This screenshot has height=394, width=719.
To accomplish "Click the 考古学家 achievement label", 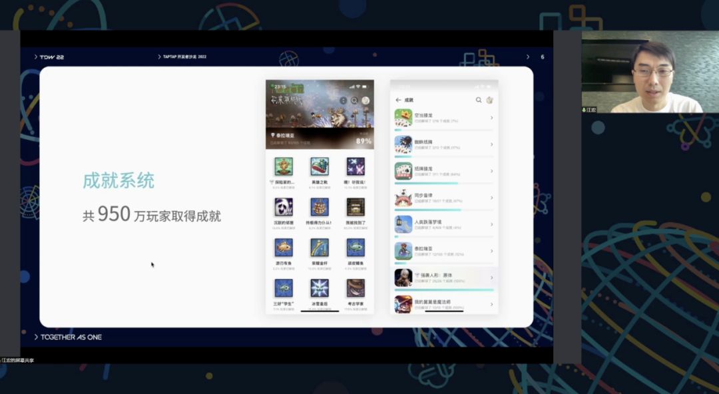I will tap(356, 303).
